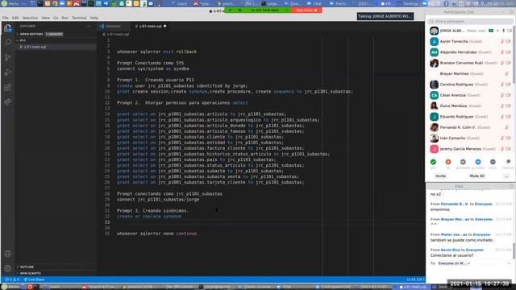Click the Ln 33, Col 1 status entry
Image resolution: width=516 pixels, height=290 pixels.
click(x=415, y=280)
